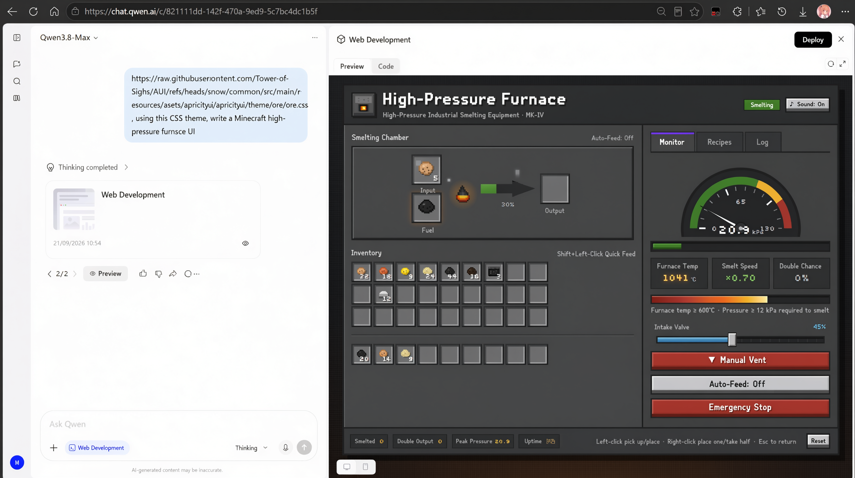The height and width of the screenshot is (478, 855).
Task: Click the microphone voice input icon
Action: 285,447
